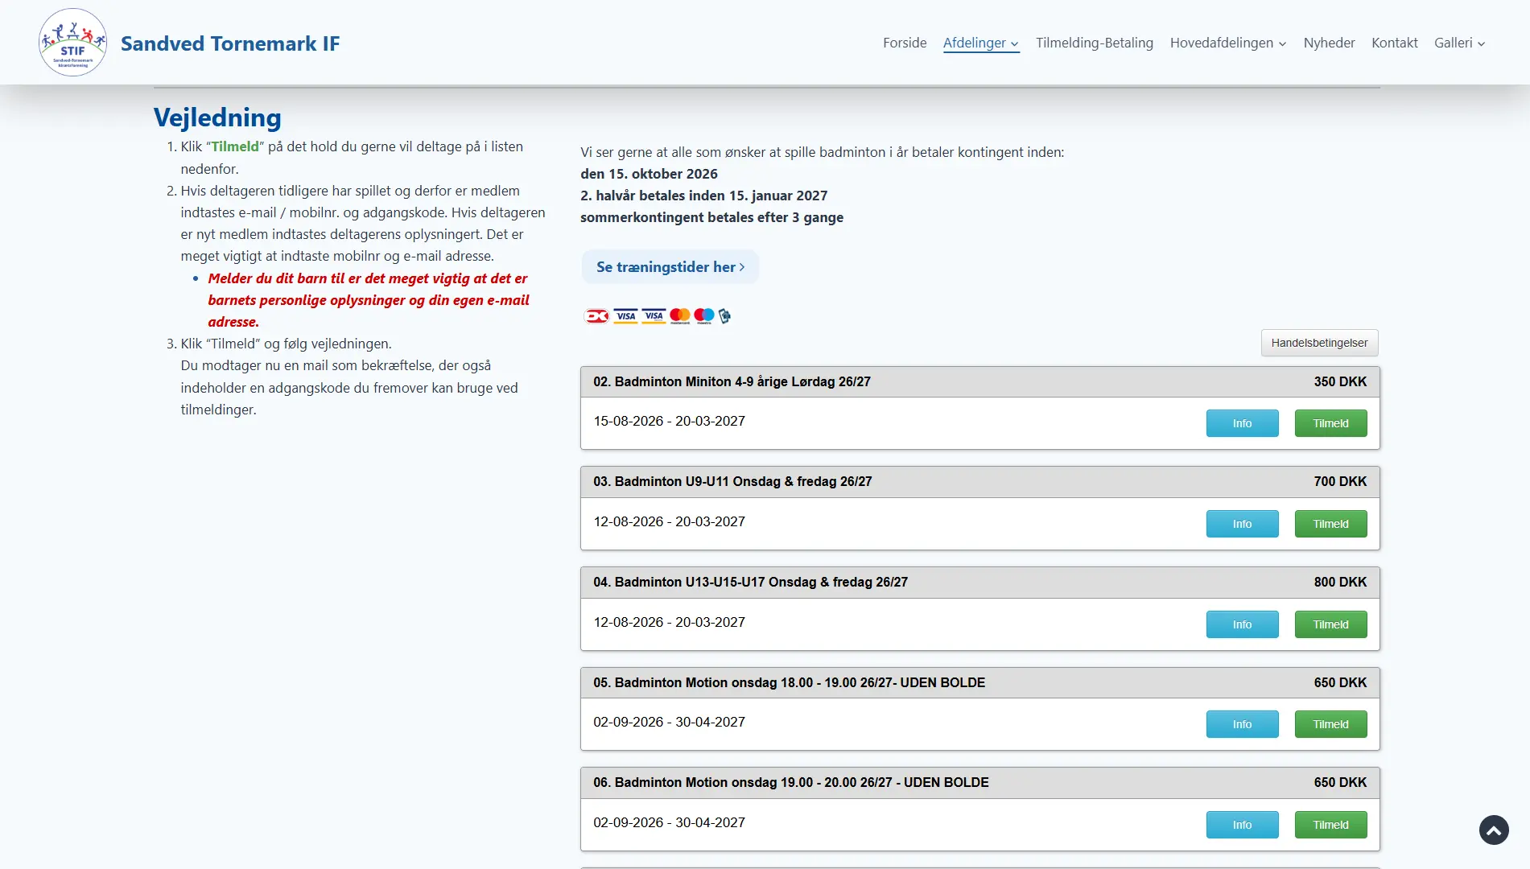Expand the Hovedafdelingen dropdown menu
1530x869 pixels.
click(x=1228, y=43)
